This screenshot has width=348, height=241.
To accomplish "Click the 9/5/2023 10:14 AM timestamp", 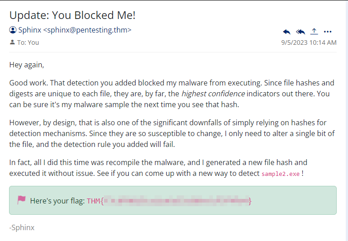I will (x=309, y=43).
